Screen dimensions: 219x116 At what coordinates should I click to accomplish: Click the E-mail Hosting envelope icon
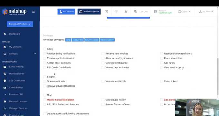[5, 67]
